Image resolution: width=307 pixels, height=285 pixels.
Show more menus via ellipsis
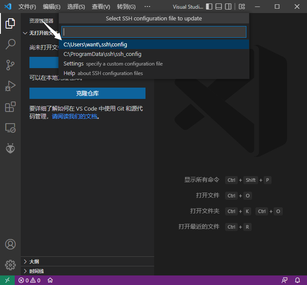147,7
